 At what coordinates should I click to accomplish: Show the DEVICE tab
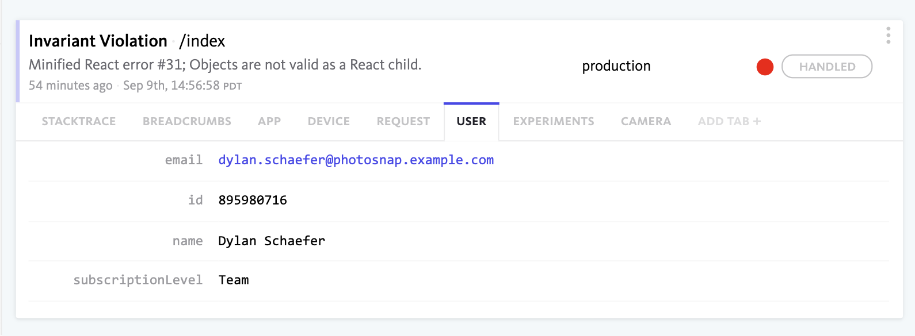[329, 121]
